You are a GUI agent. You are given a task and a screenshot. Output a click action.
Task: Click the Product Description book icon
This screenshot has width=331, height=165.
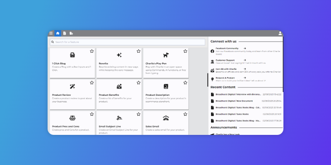pyautogui.click(x=166, y=87)
